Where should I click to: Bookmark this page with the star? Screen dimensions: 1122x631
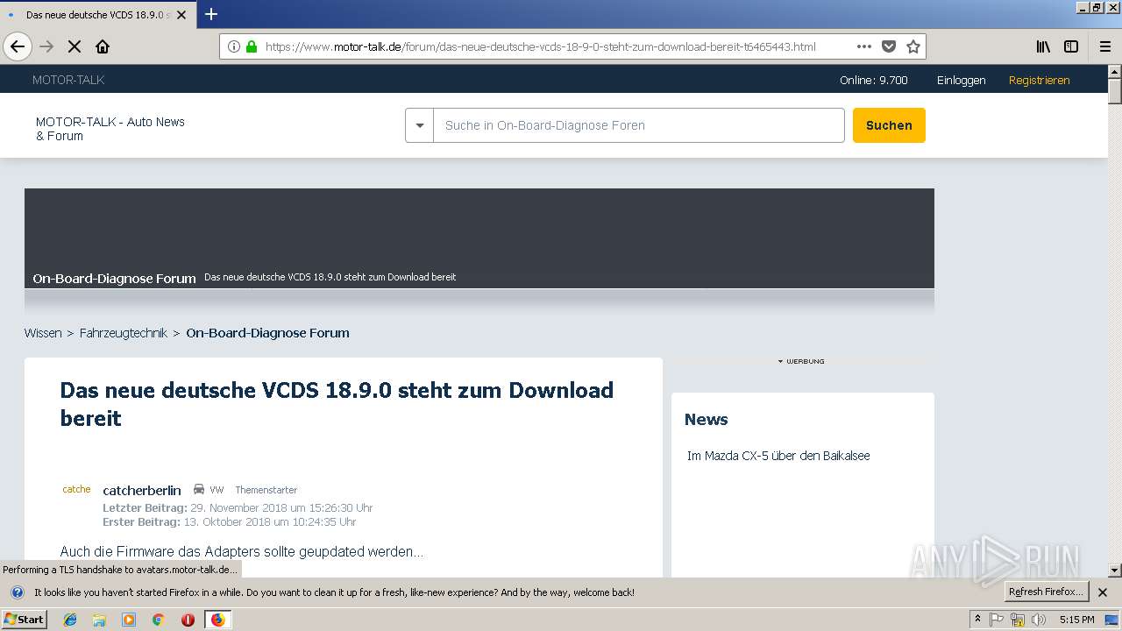pos(913,46)
